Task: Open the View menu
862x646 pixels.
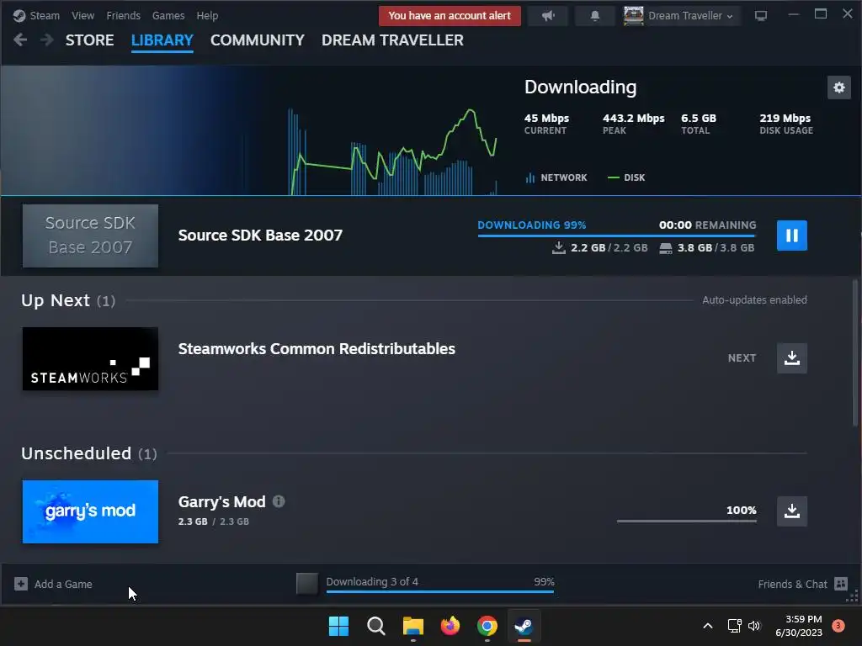Action: click(x=82, y=16)
